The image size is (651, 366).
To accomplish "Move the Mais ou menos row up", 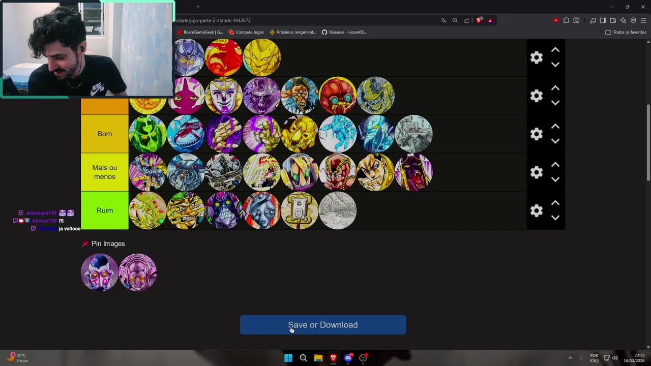I will point(555,165).
